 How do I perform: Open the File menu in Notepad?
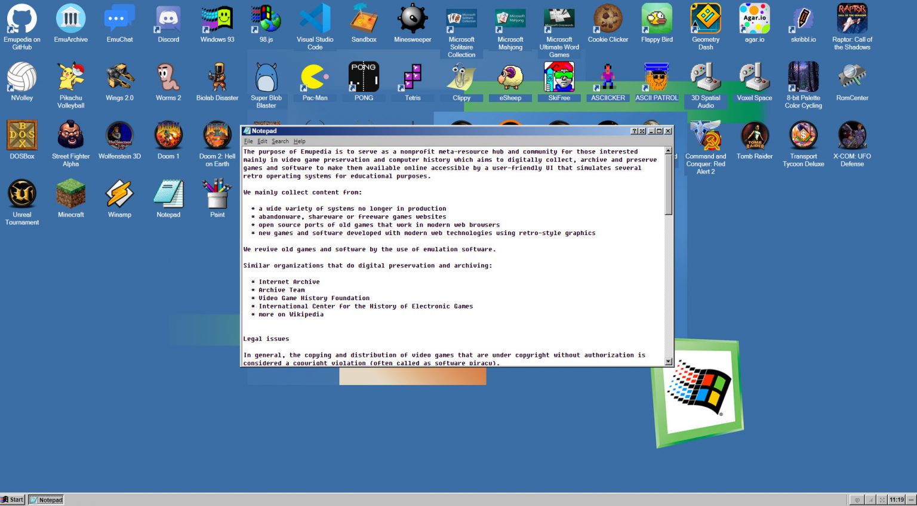(x=248, y=141)
